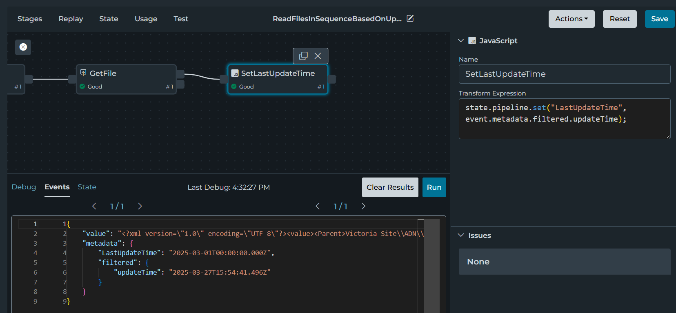Open the Actions dropdown menu

click(571, 19)
